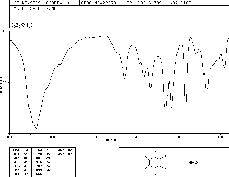Image resolution: width=229 pixels, height=177 pixels.
Task: Select peak table entry 1081
Action: point(38,158)
